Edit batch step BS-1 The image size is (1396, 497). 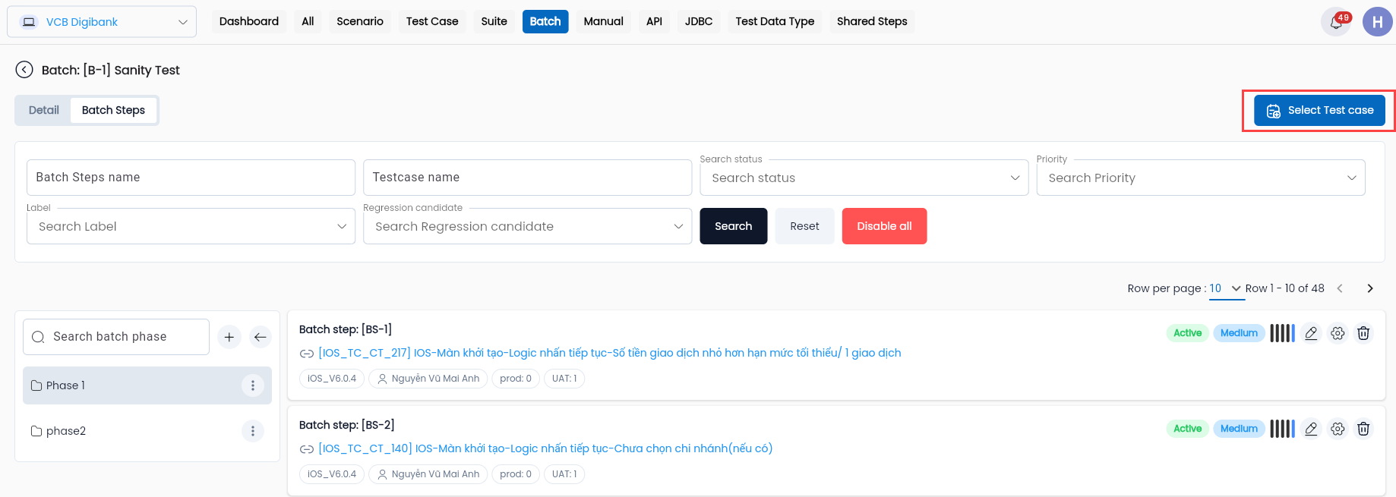[x=1311, y=333]
